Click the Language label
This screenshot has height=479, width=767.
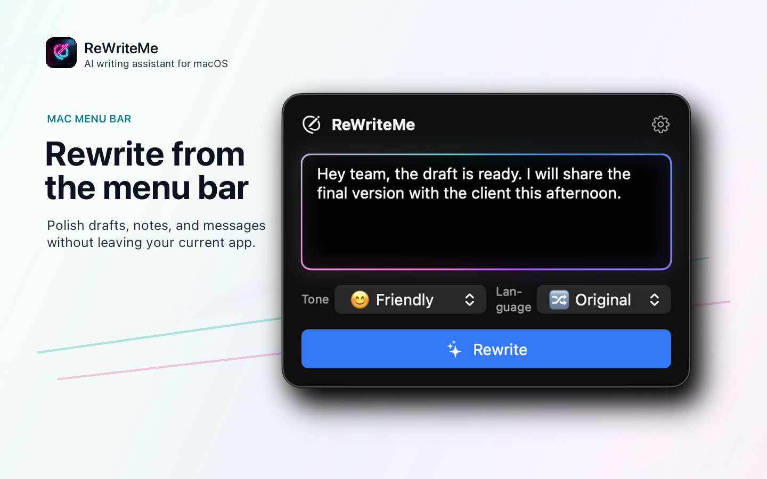pyautogui.click(x=513, y=300)
